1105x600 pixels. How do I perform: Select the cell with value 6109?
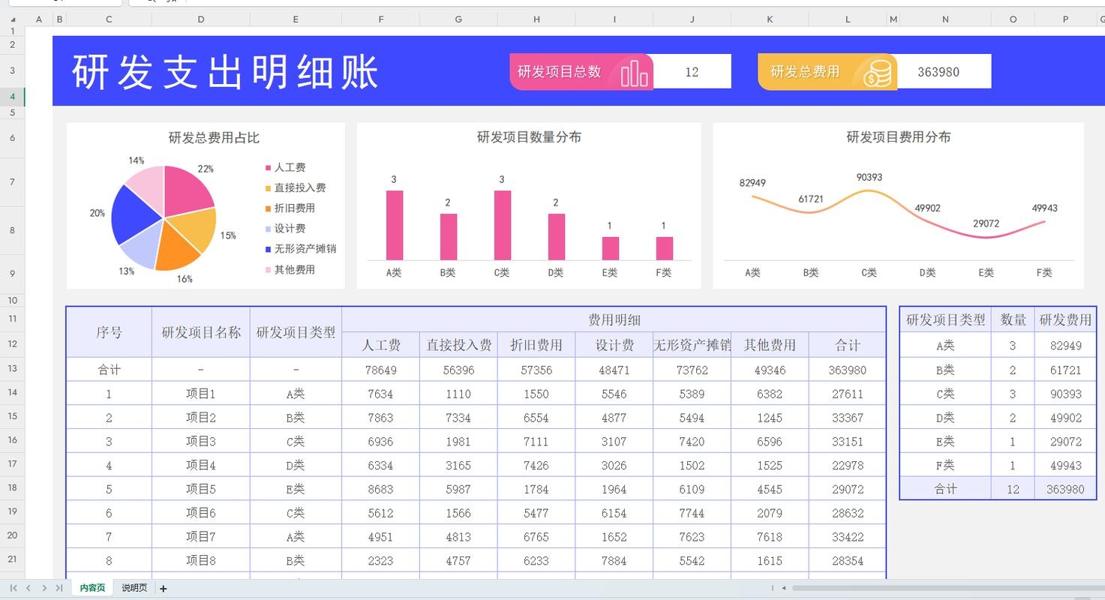coord(692,489)
